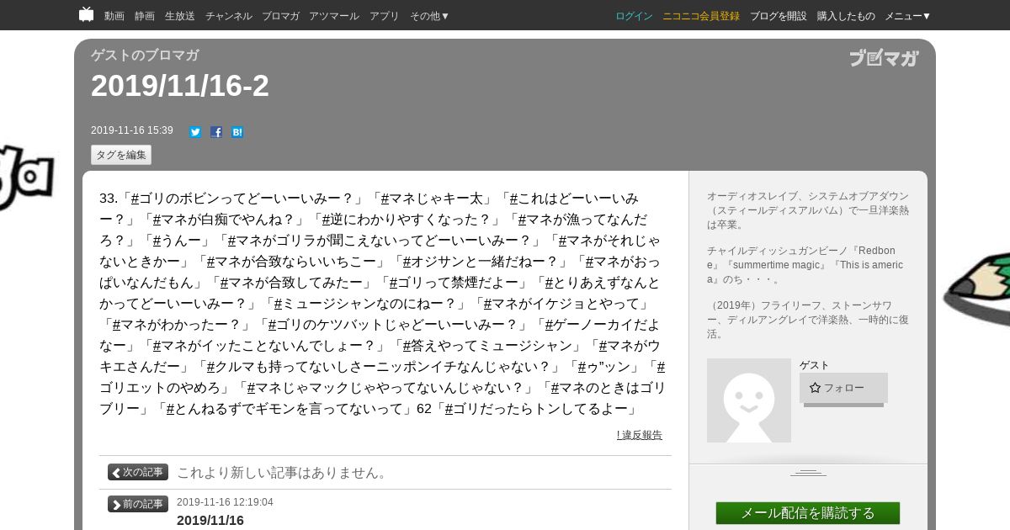Viewport: 1010px width, 530px height.
Task: Click the post date 2019-11-16 15:39
Action: 132,130
